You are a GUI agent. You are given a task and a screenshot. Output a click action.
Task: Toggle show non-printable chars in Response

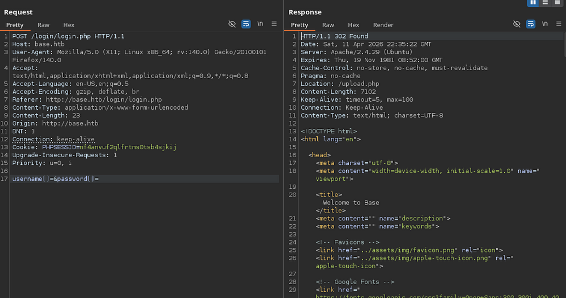[545, 24]
